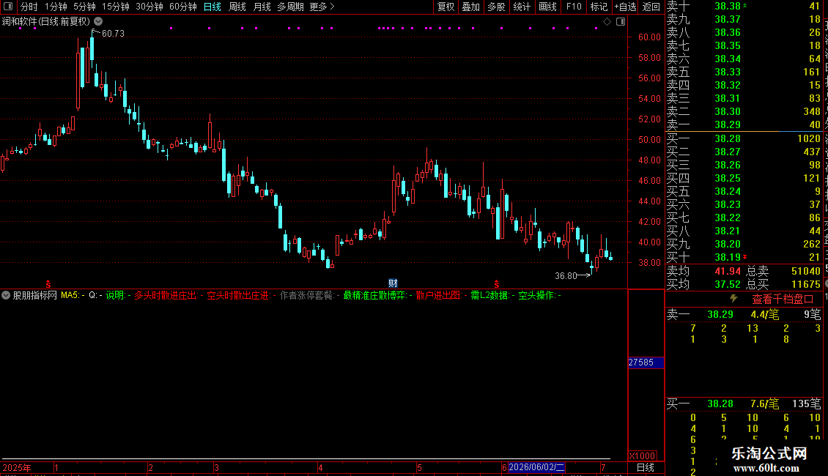Click the 总卖 total ask volume 51040
The height and width of the screenshot is (476, 828).
click(x=806, y=271)
